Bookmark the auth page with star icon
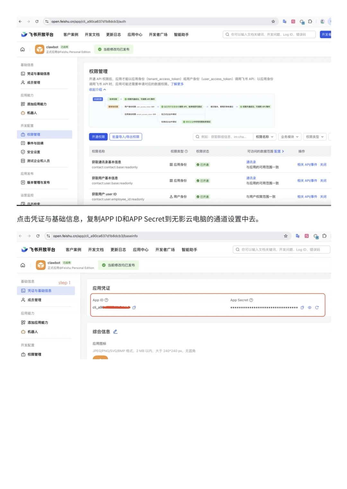347x489 pixels. (x=273, y=22)
